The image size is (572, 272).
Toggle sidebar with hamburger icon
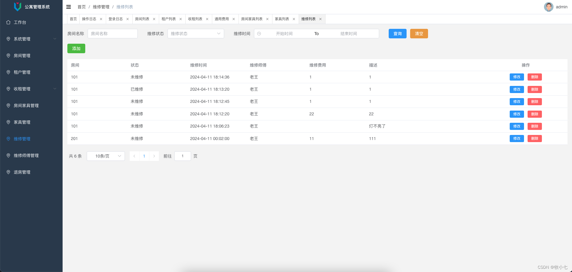tap(69, 7)
